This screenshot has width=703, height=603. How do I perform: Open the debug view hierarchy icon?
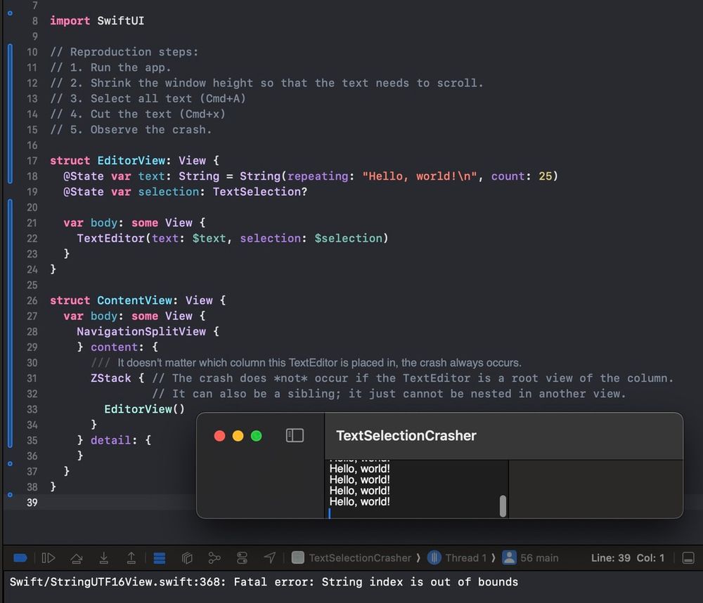pyautogui.click(x=187, y=558)
